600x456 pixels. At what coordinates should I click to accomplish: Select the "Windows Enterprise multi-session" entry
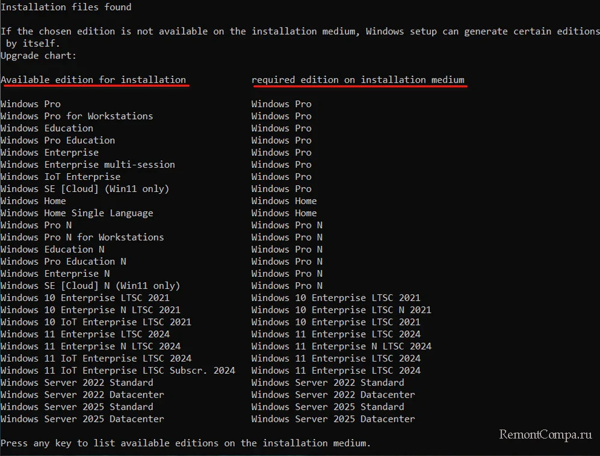tap(88, 164)
